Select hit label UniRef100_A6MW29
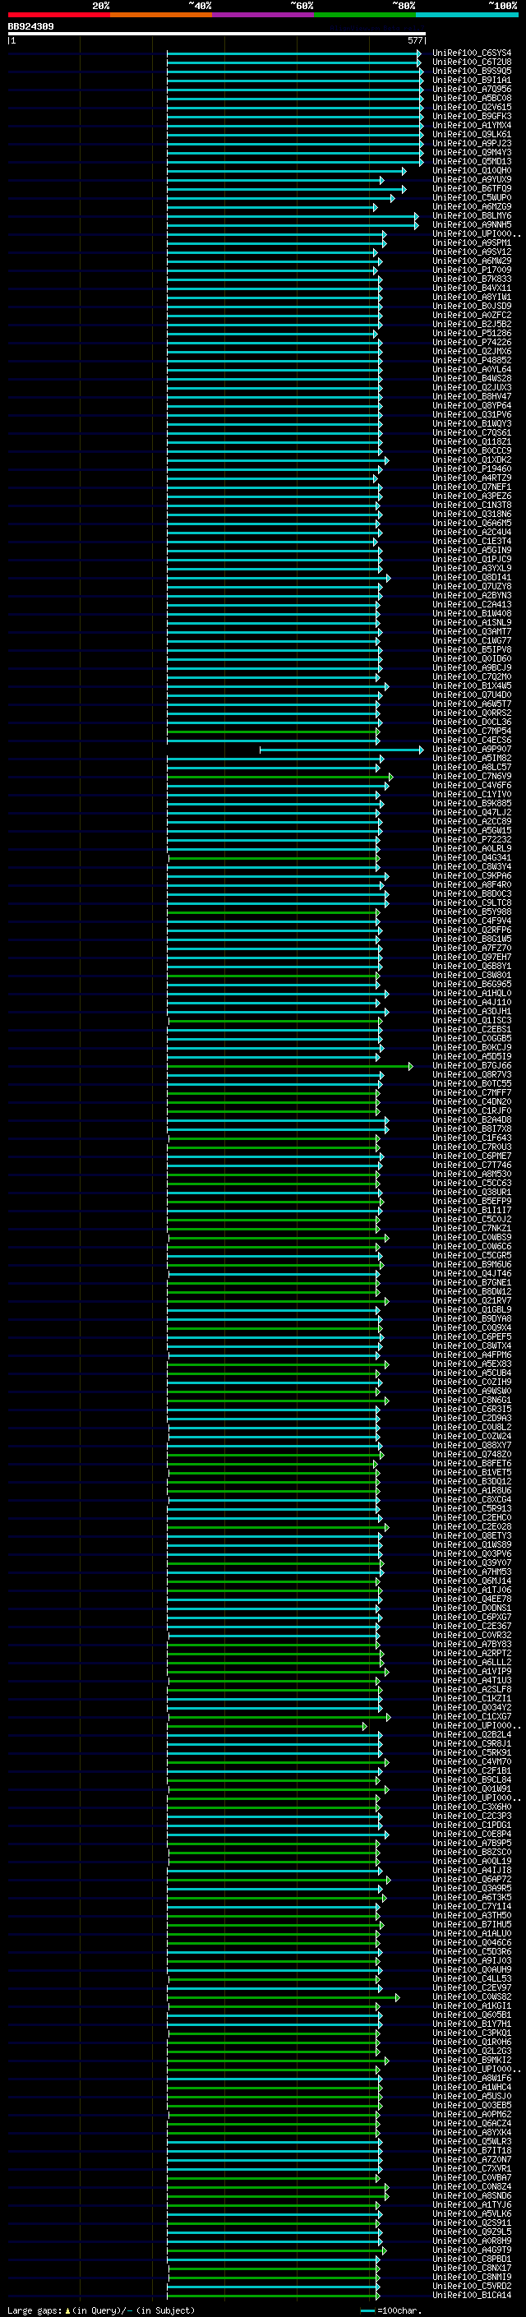This screenshot has width=526, height=2317. coord(472,261)
